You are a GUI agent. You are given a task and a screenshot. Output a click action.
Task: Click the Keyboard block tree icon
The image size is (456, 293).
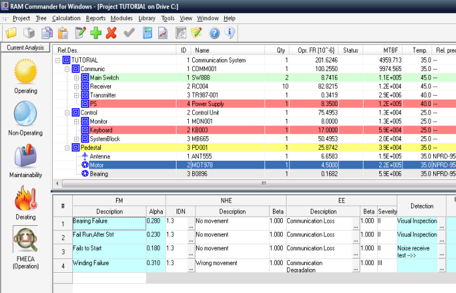pyautogui.click(x=85, y=130)
